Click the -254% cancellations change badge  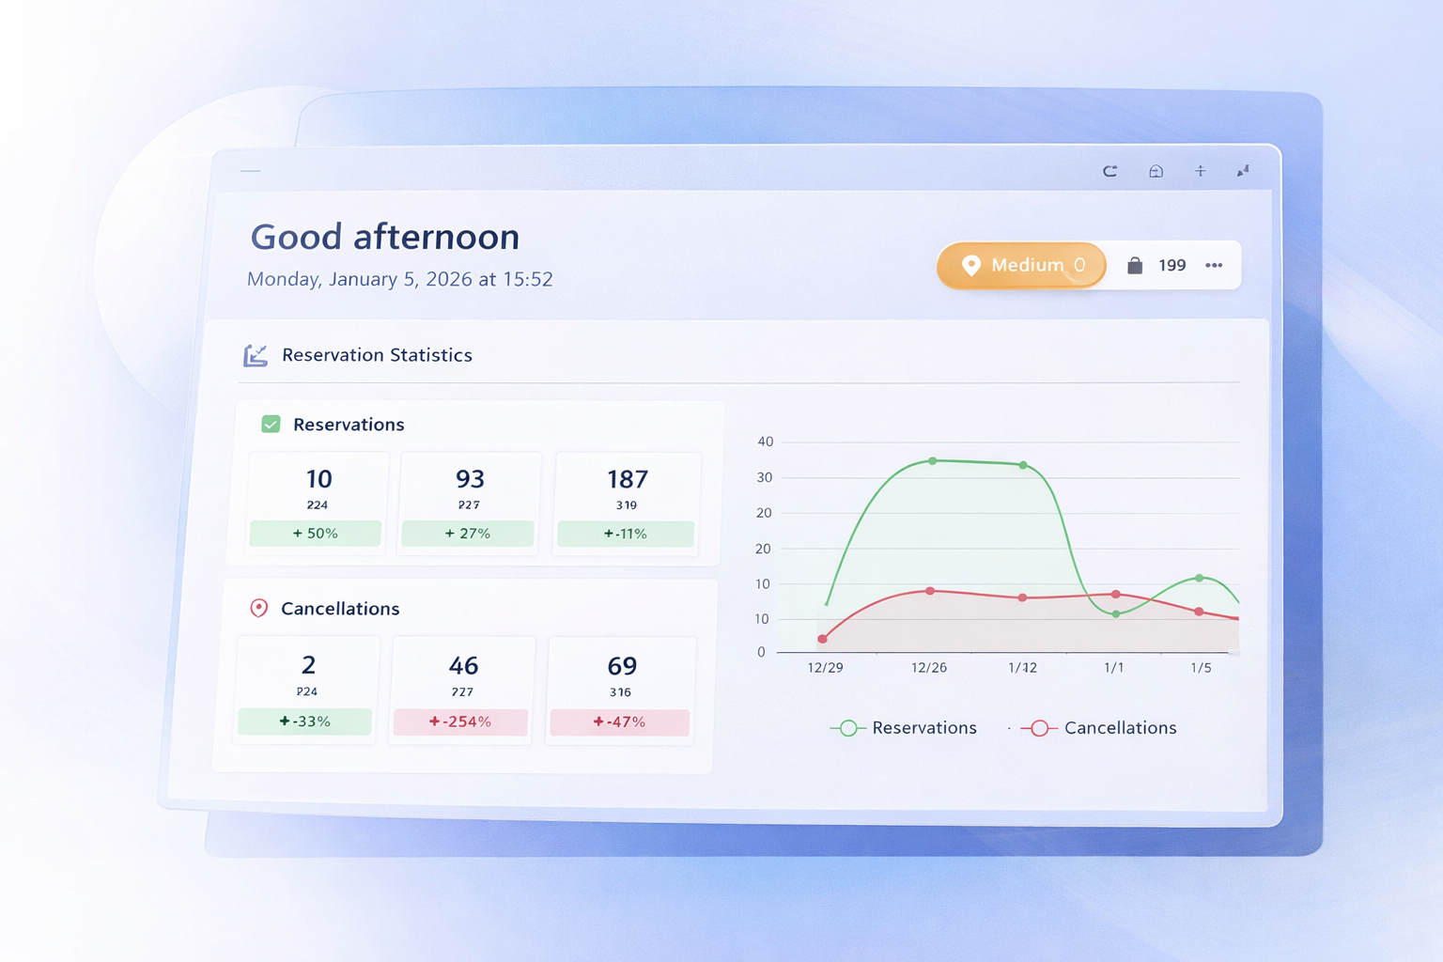460,721
